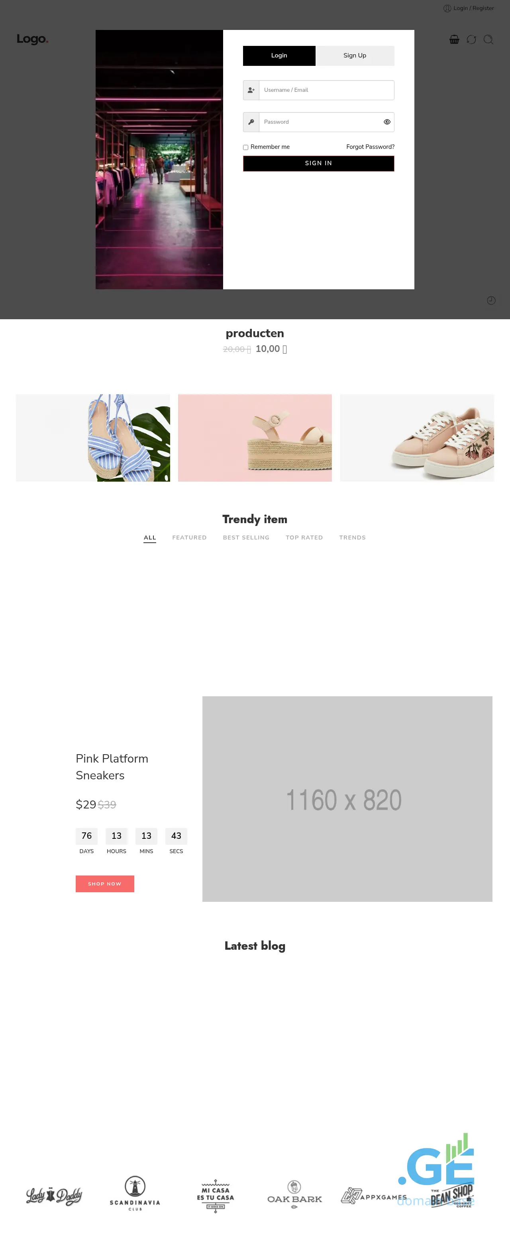Click the Shop Now button
The image size is (510, 1249).
click(x=105, y=884)
